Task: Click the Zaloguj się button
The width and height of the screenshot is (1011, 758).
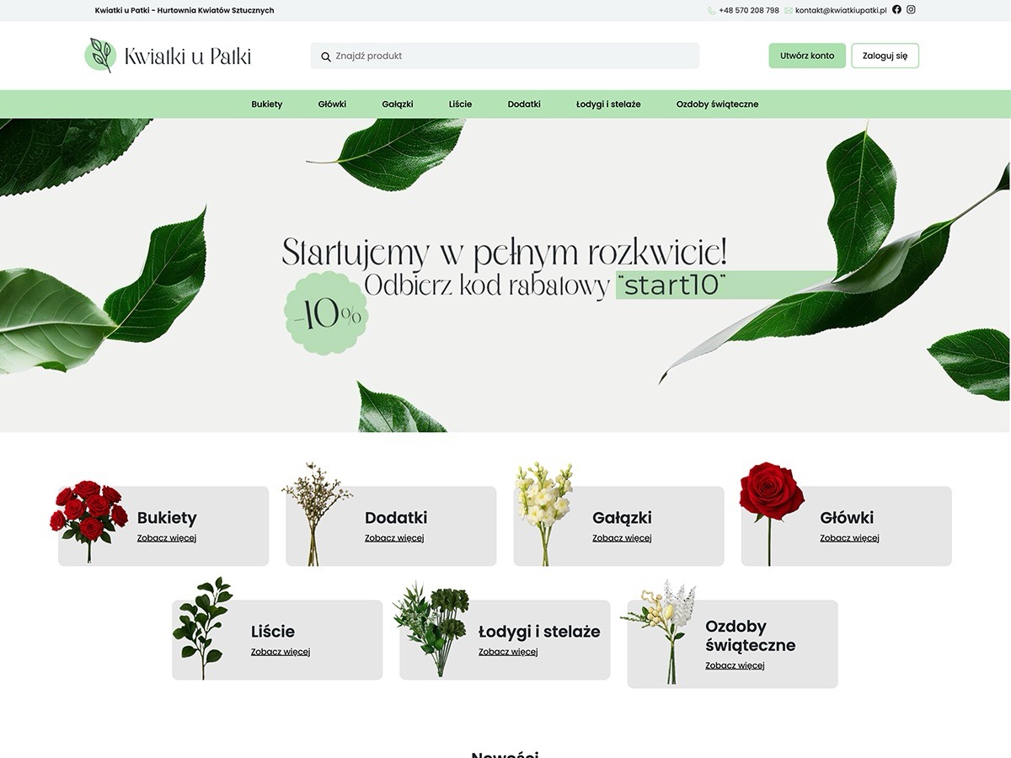Action: 885,56
